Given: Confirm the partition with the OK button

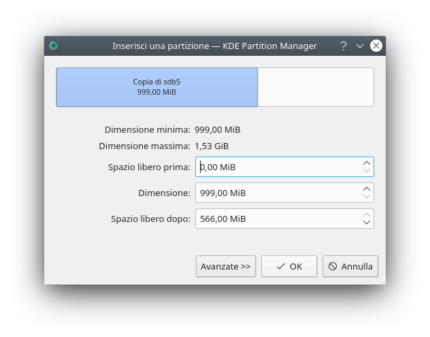Looking at the screenshot, I should coord(289,266).
